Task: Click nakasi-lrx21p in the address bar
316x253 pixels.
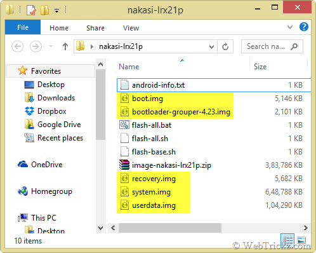Action: click(121, 46)
